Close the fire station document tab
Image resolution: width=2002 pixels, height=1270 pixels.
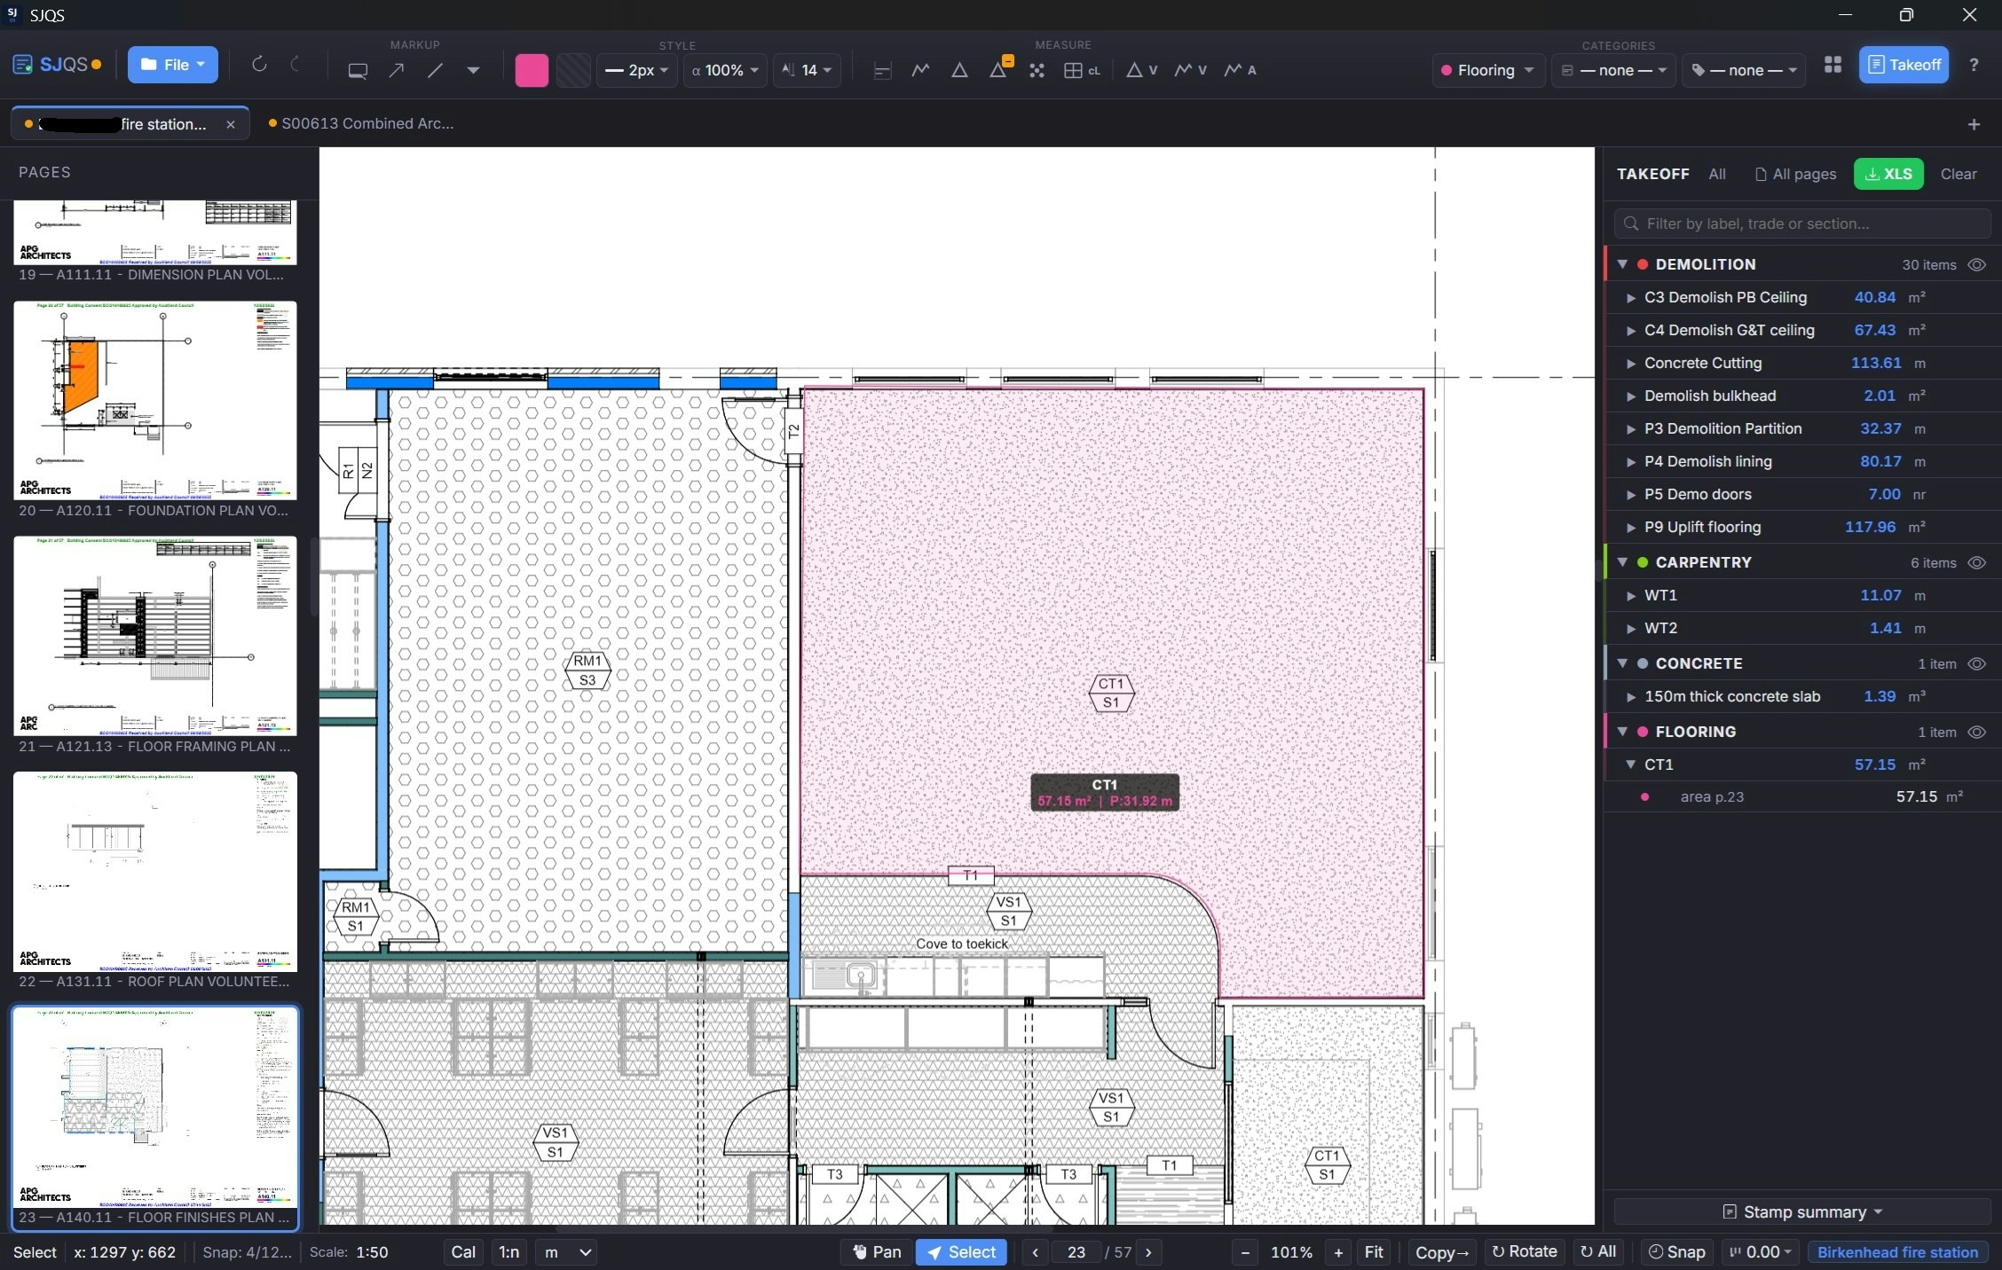(x=231, y=124)
